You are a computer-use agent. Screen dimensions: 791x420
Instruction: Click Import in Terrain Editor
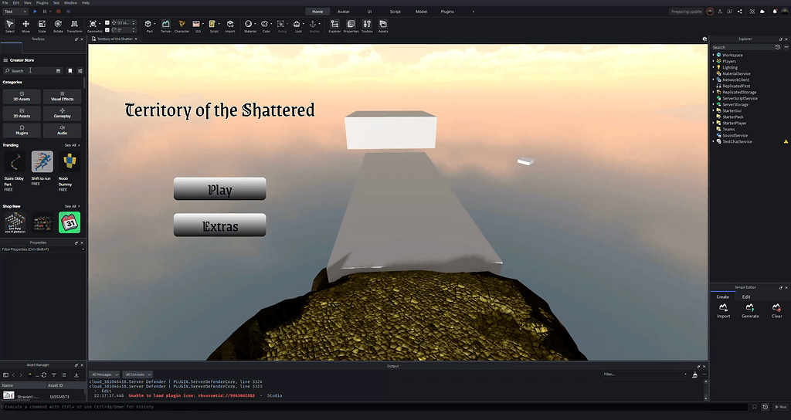(723, 310)
